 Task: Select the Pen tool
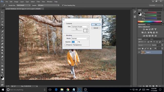(2, 57)
